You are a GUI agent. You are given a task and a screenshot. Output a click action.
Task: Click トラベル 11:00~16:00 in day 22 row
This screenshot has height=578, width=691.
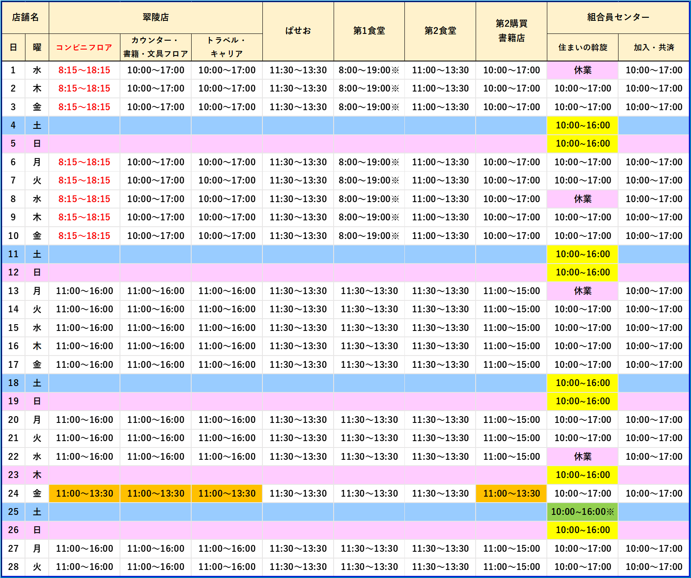click(227, 457)
